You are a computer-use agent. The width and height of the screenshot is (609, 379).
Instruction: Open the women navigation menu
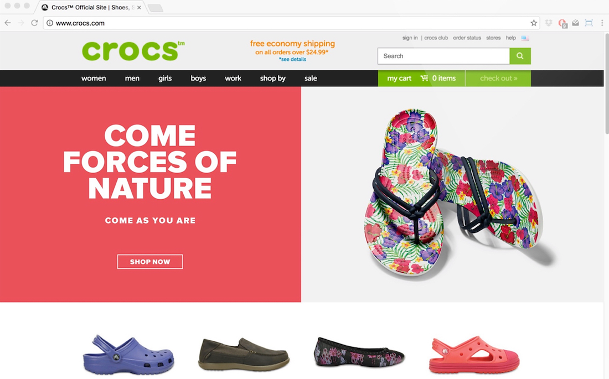click(94, 78)
